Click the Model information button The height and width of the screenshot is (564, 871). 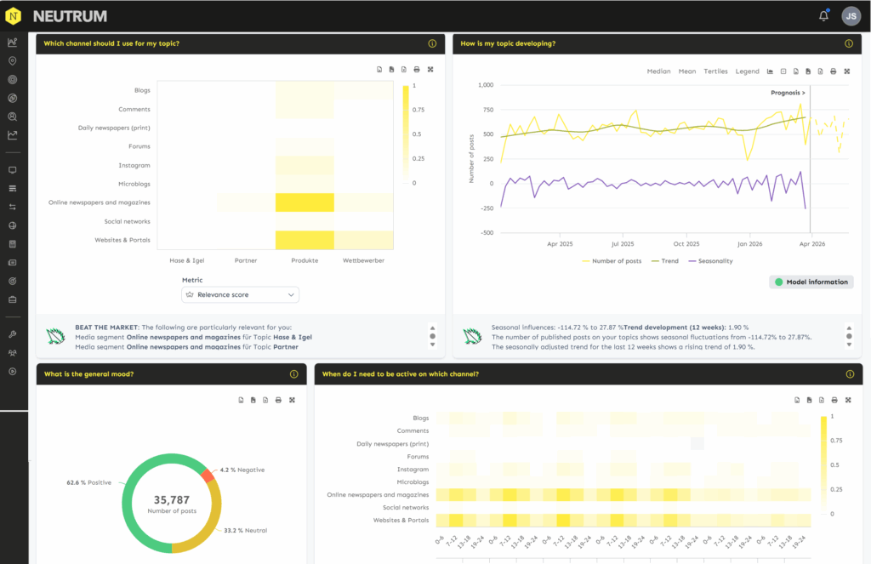811,282
